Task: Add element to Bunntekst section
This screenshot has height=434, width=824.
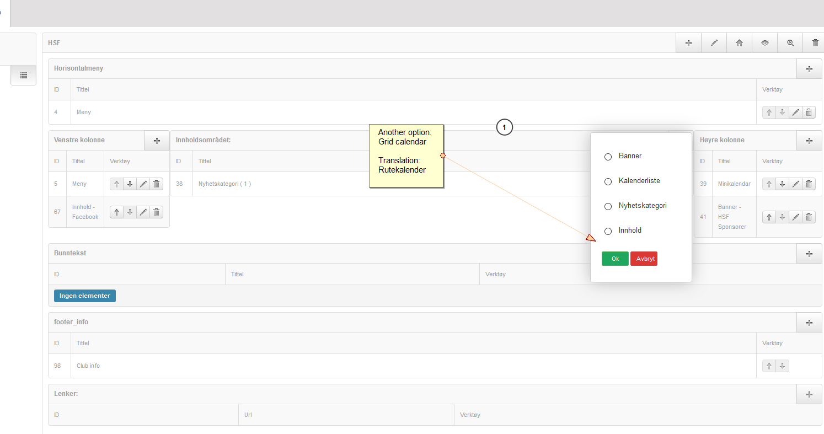Action: click(809, 254)
